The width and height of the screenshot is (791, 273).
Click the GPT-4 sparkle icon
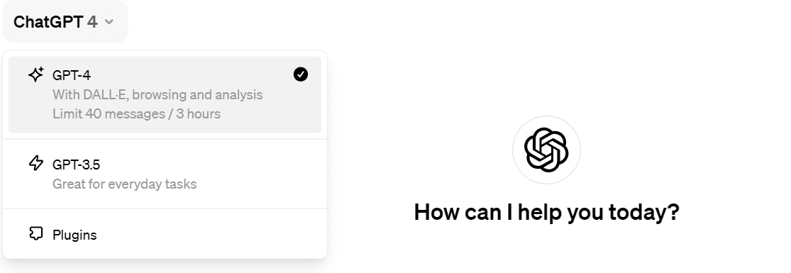pyautogui.click(x=35, y=75)
